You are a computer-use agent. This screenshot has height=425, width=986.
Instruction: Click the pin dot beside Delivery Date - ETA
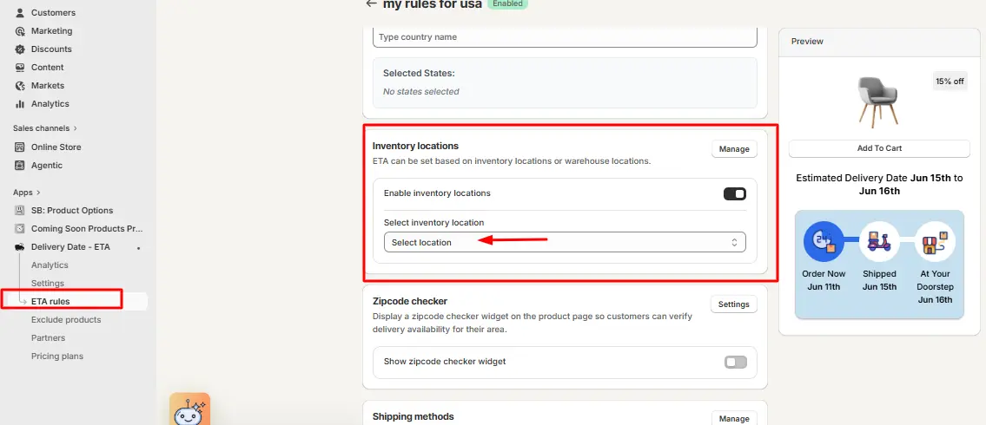[138, 248]
